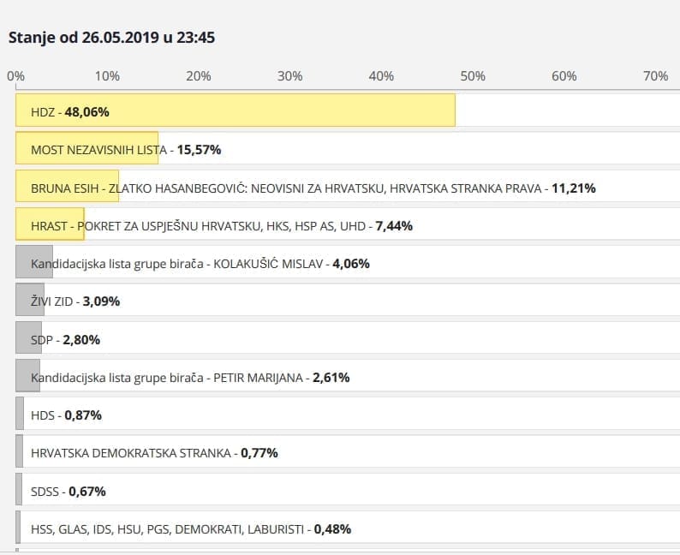Click the KOLAKUŠIĆ MISLAV candidate list label
680x555 pixels.
click(x=200, y=264)
